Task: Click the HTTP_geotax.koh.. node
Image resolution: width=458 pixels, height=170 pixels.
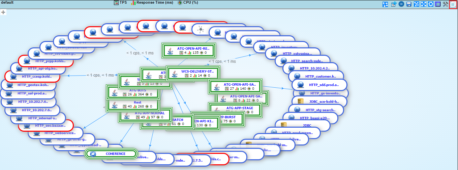Action: click(x=28, y=85)
